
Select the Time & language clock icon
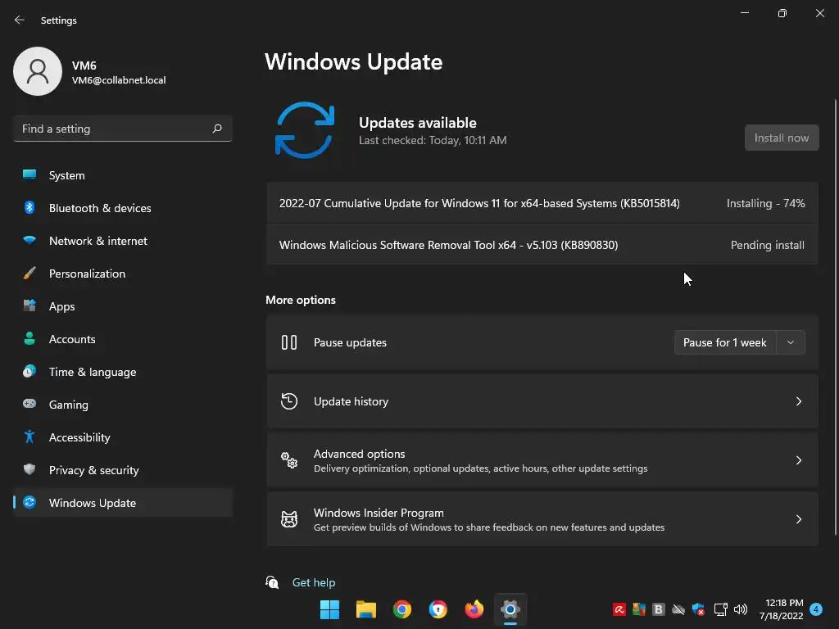pos(29,371)
